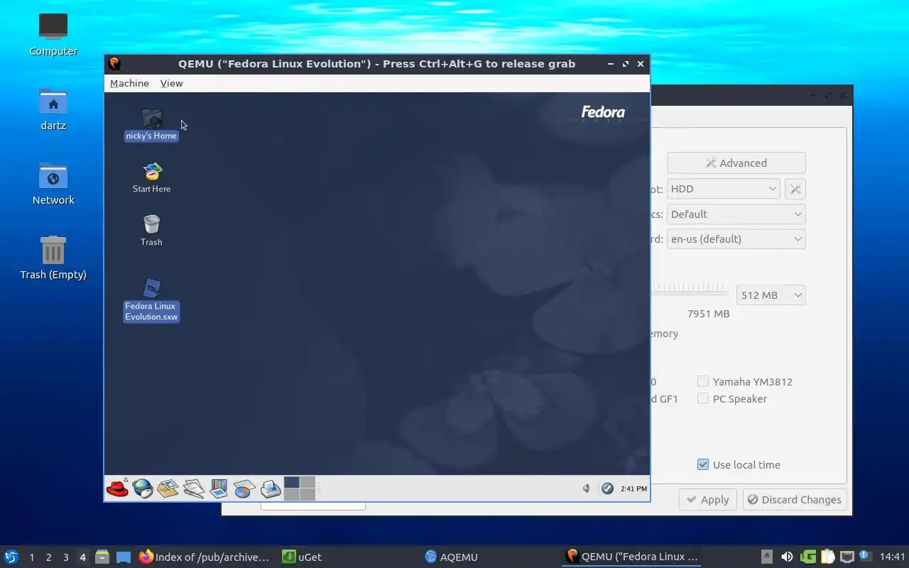Open the Machine menu in QEMU
Image resolution: width=909 pixels, height=568 pixels.
(x=129, y=83)
